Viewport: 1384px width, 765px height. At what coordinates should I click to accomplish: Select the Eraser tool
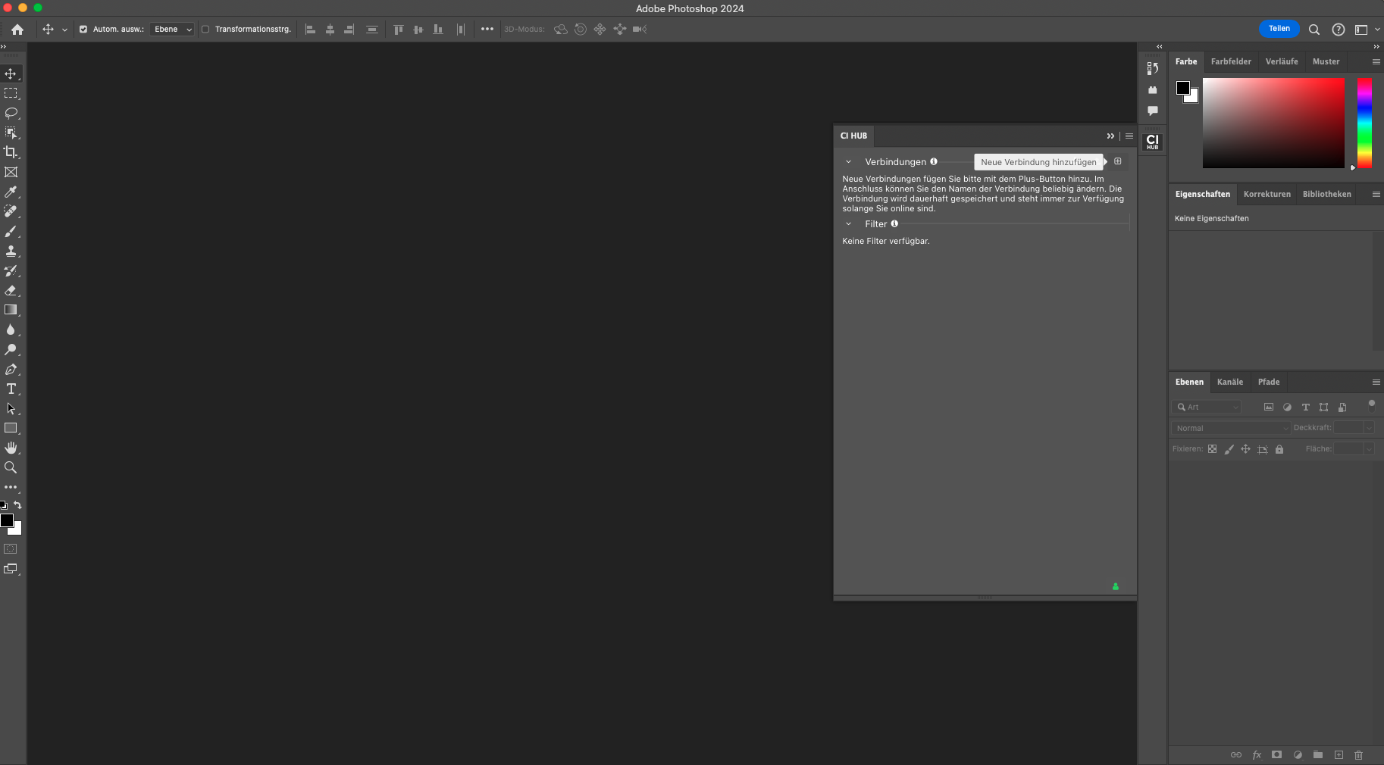point(11,290)
